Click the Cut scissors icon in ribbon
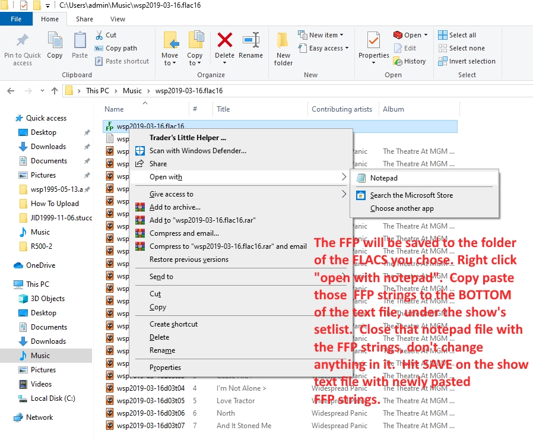 pyautogui.click(x=99, y=35)
